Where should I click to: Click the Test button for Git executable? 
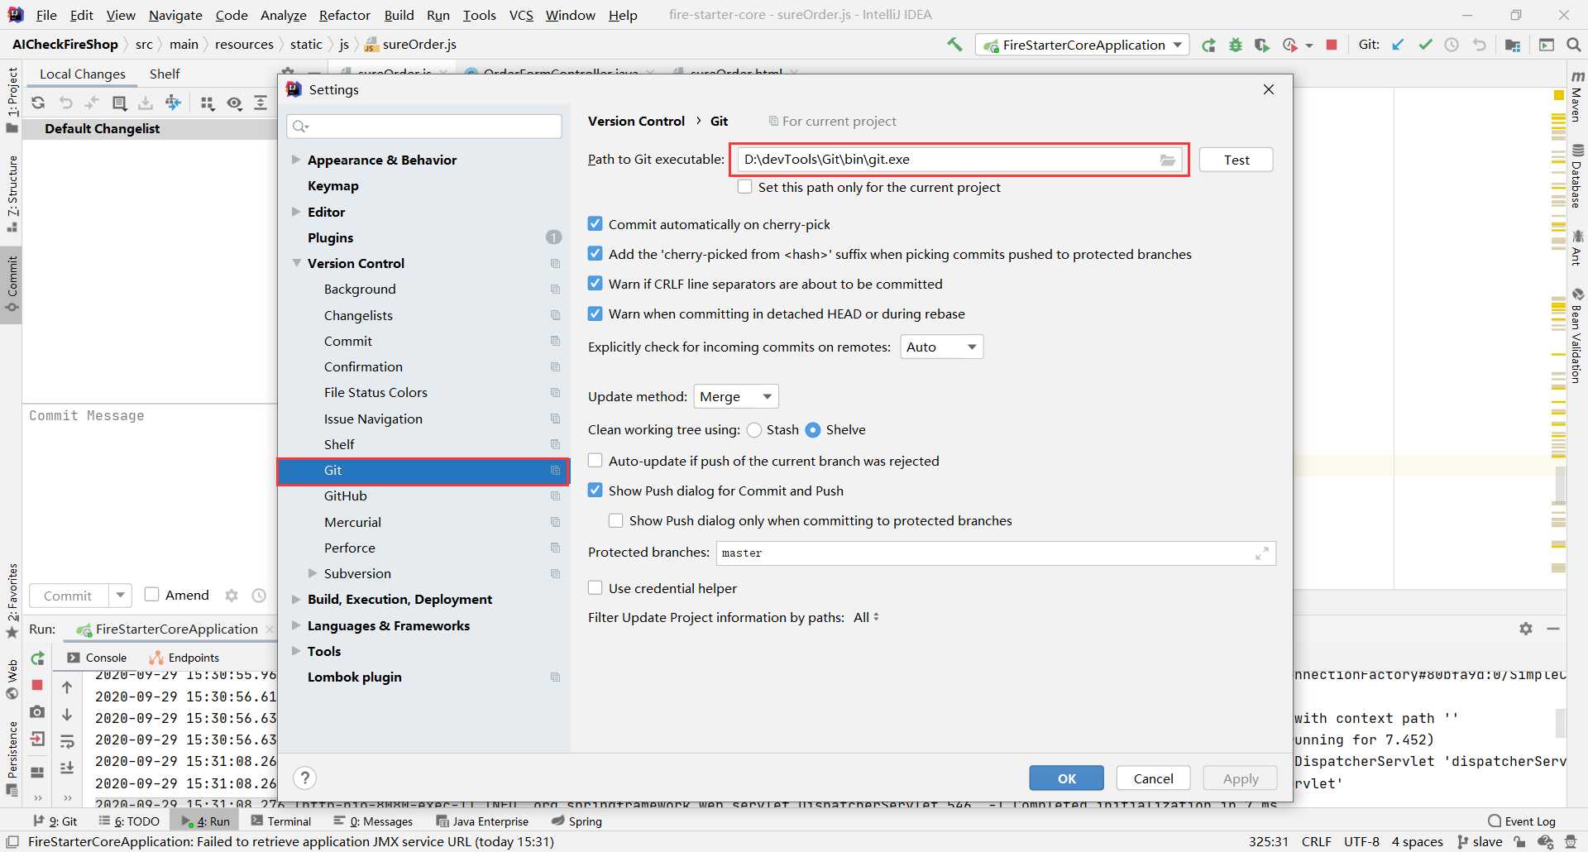tap(1236, 160)
